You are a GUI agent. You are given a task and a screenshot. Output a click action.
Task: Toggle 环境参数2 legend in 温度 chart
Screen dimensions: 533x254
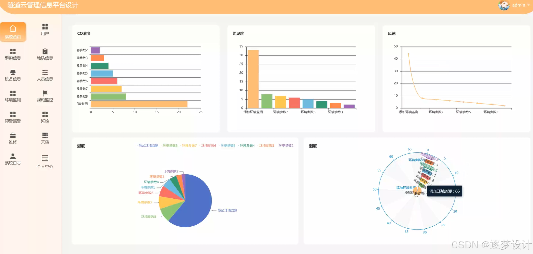pos(285,146)
